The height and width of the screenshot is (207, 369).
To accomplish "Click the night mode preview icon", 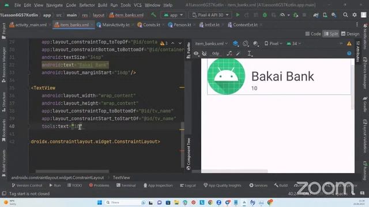I will point(255,44).
